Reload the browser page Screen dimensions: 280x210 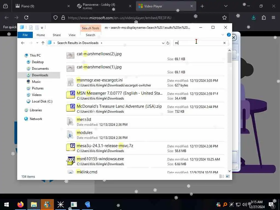pyautogui.click(x=26, y=17)
